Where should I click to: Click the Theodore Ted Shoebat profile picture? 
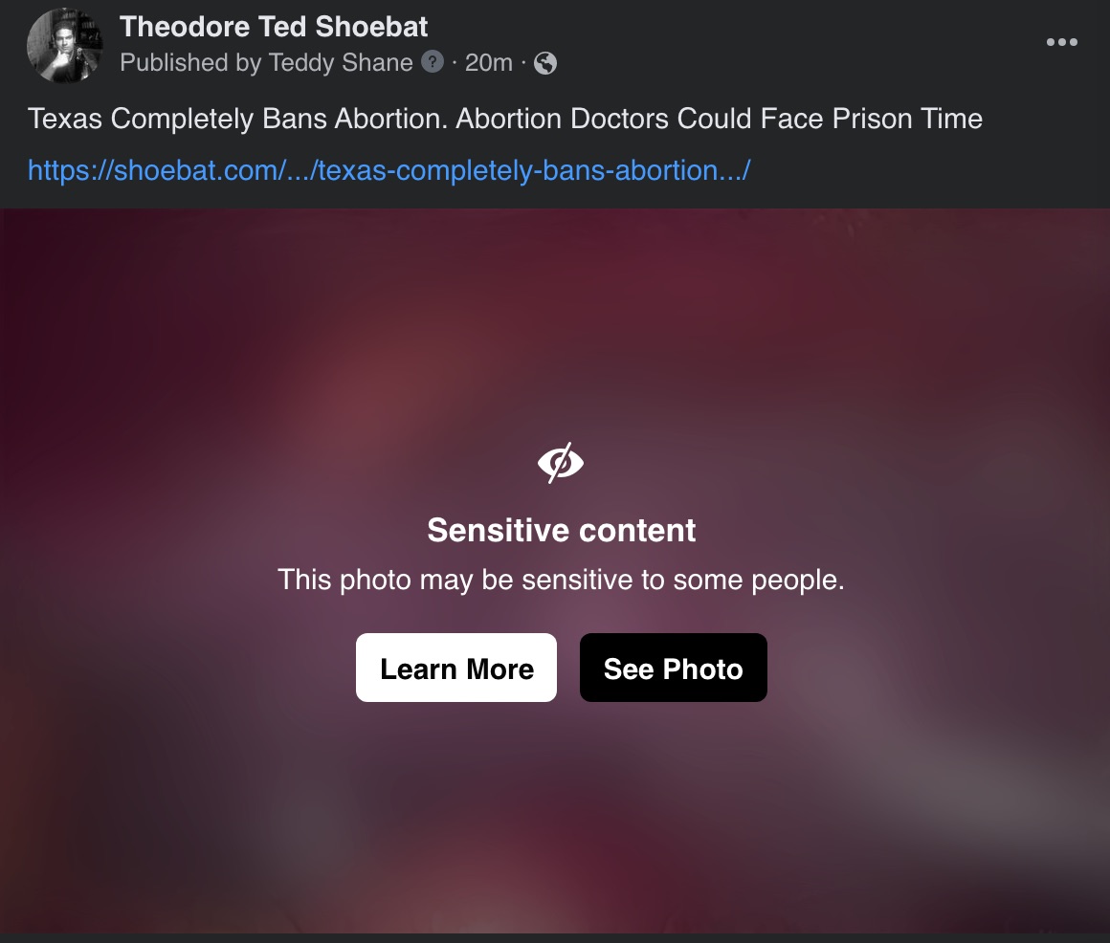pos(64,46)
